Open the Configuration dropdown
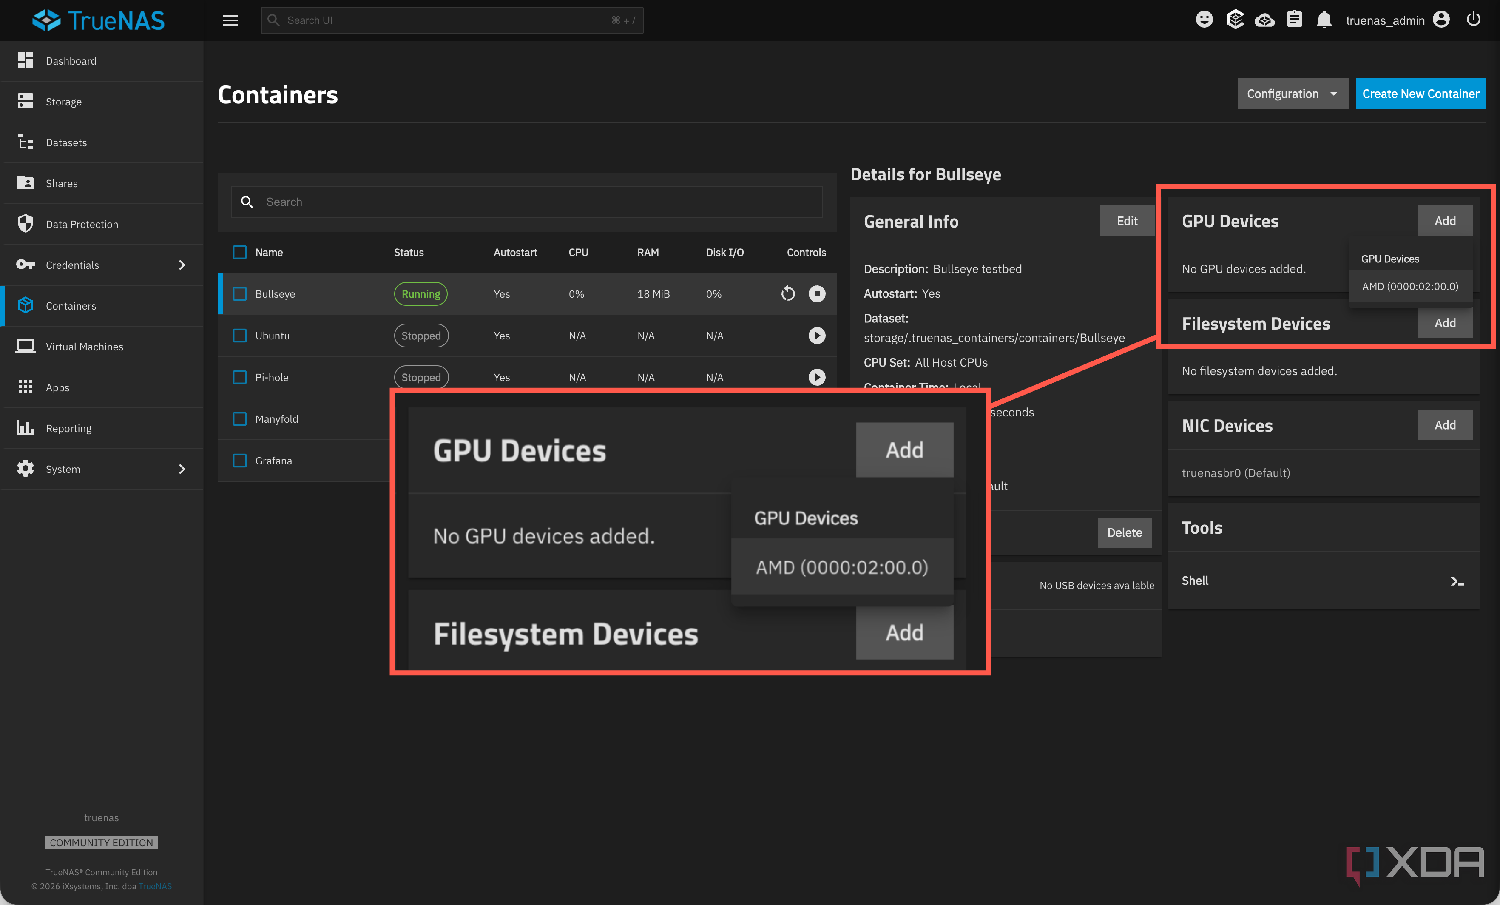 pos(1293,93)
